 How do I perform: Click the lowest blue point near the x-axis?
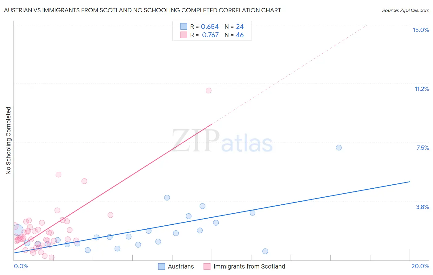(x=265, y=251)
